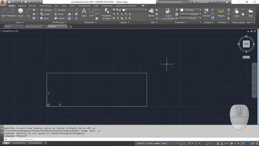Image resolution: width=259 pixels, height=146 pixels.
Task: Click the Copier command in Modification
Action: pyautogui.click(x=45, y=14)
